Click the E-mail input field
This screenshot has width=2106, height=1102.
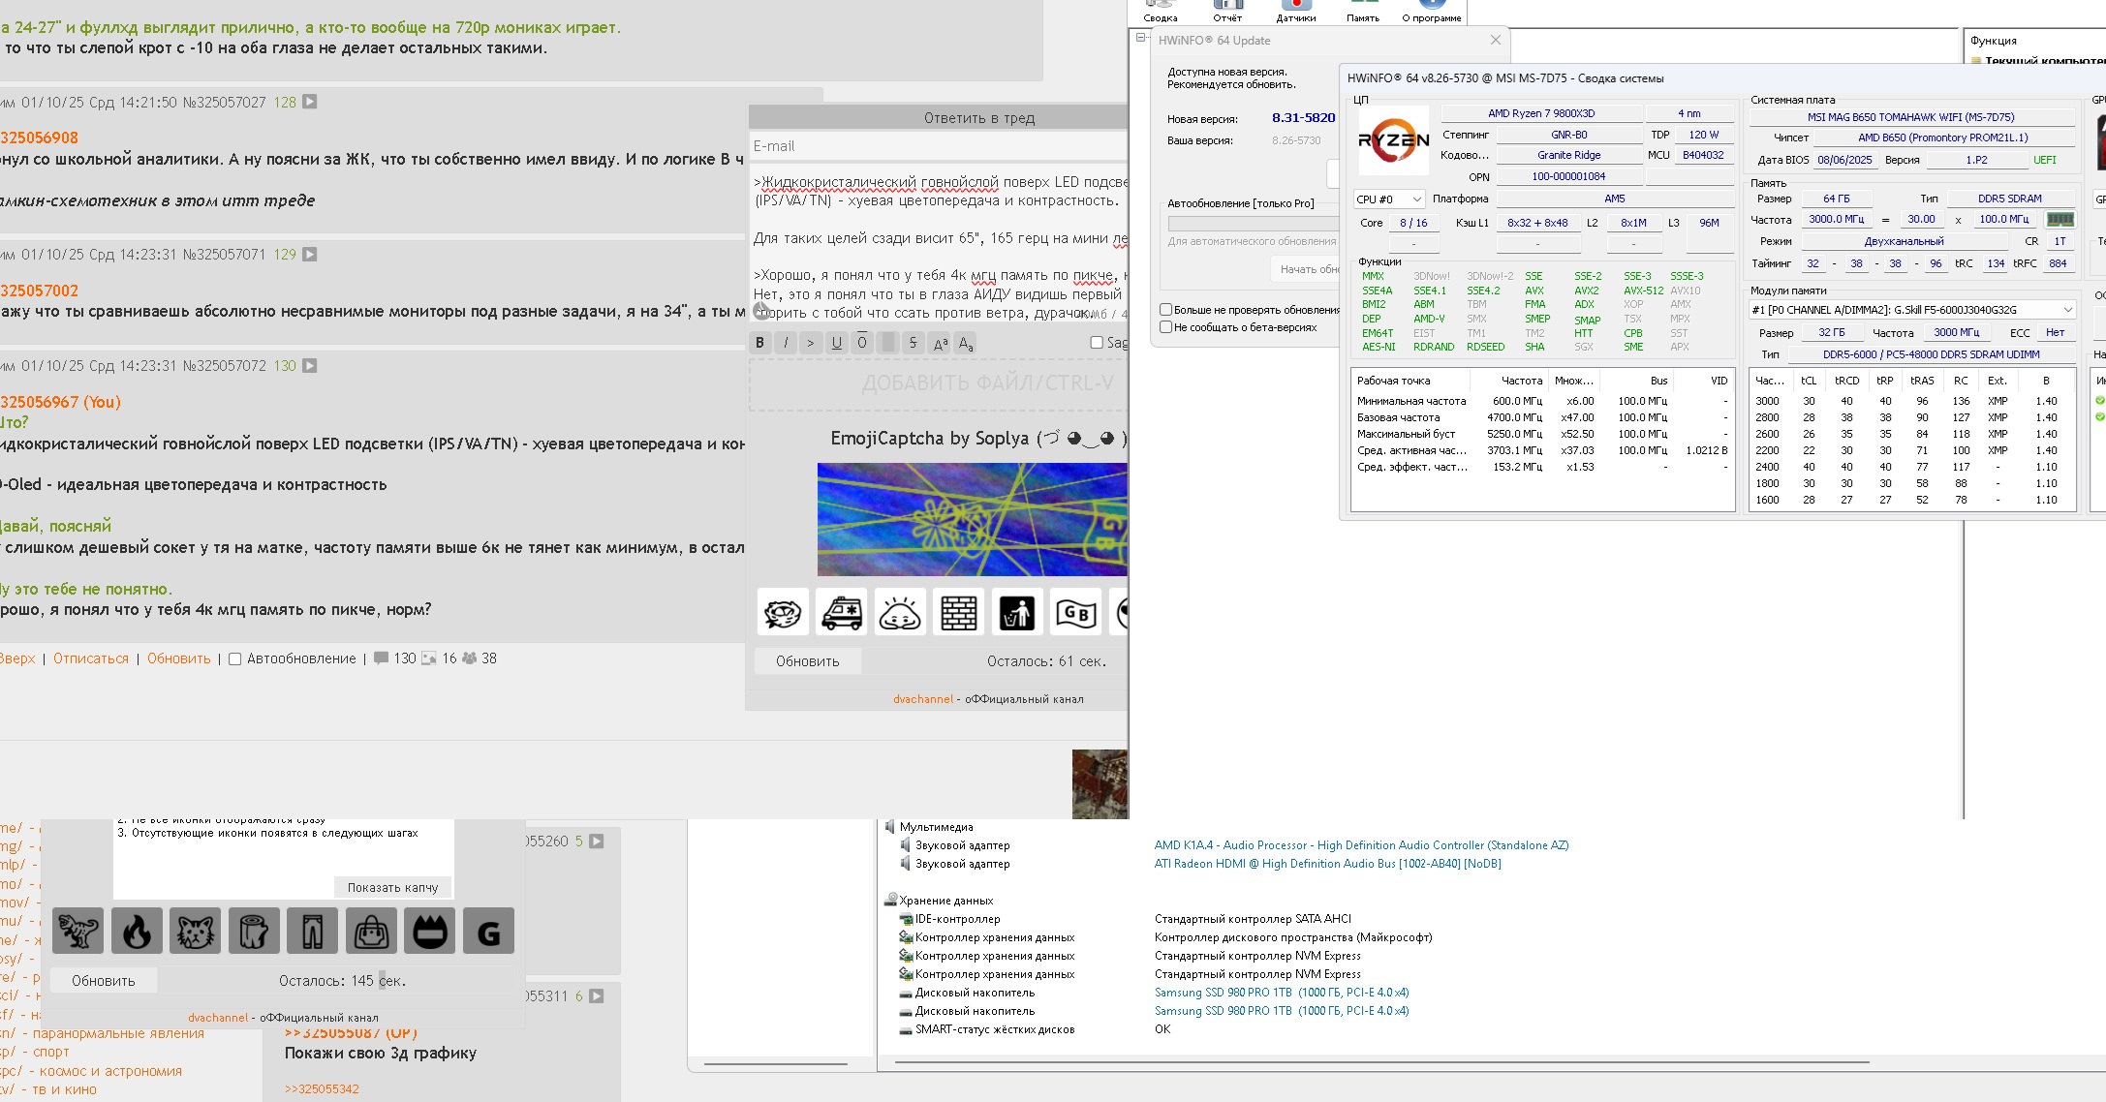coord(938,146)
